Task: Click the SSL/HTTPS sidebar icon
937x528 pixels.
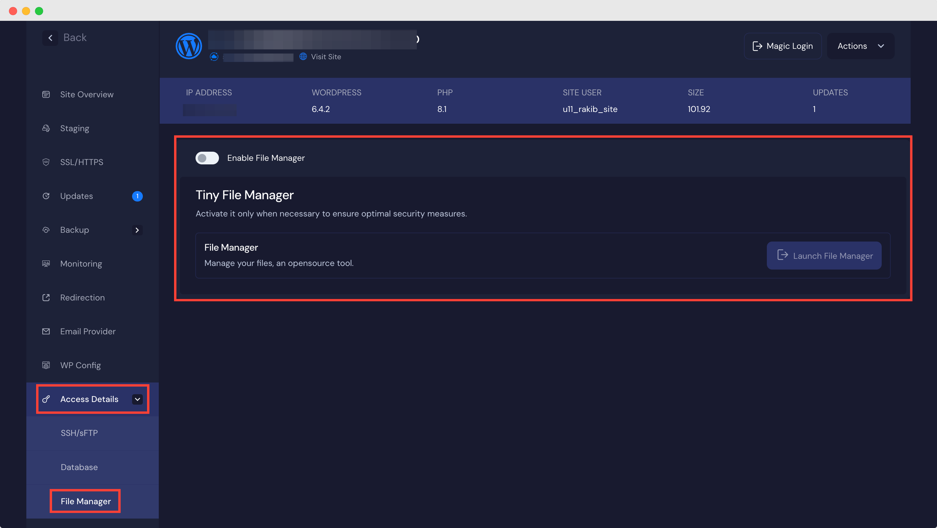Action: pos(46,161)
